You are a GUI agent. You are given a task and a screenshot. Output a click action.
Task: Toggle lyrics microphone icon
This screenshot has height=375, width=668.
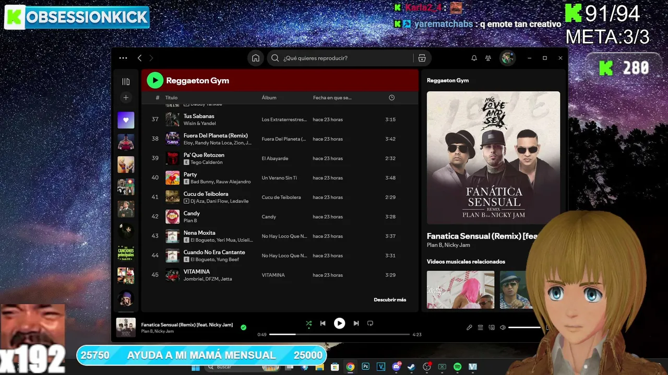point(469,328)
